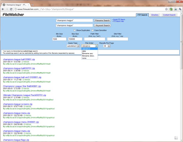Click the Max Size field
Viewport: 183px width, 142px height.
pyautogui.click(x=75, y=39)
